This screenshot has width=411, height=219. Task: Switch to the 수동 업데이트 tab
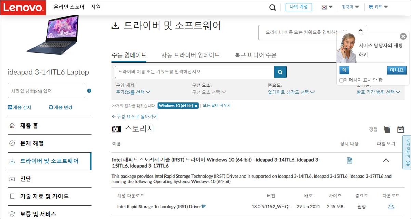pos(129,55)
